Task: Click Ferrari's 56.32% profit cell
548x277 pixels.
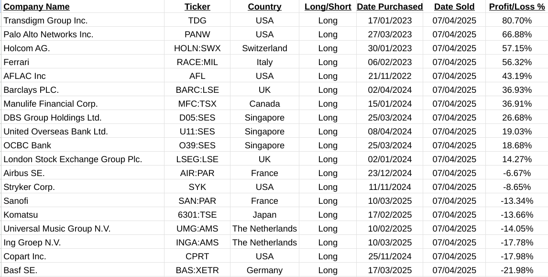Action: pos(516,62)
